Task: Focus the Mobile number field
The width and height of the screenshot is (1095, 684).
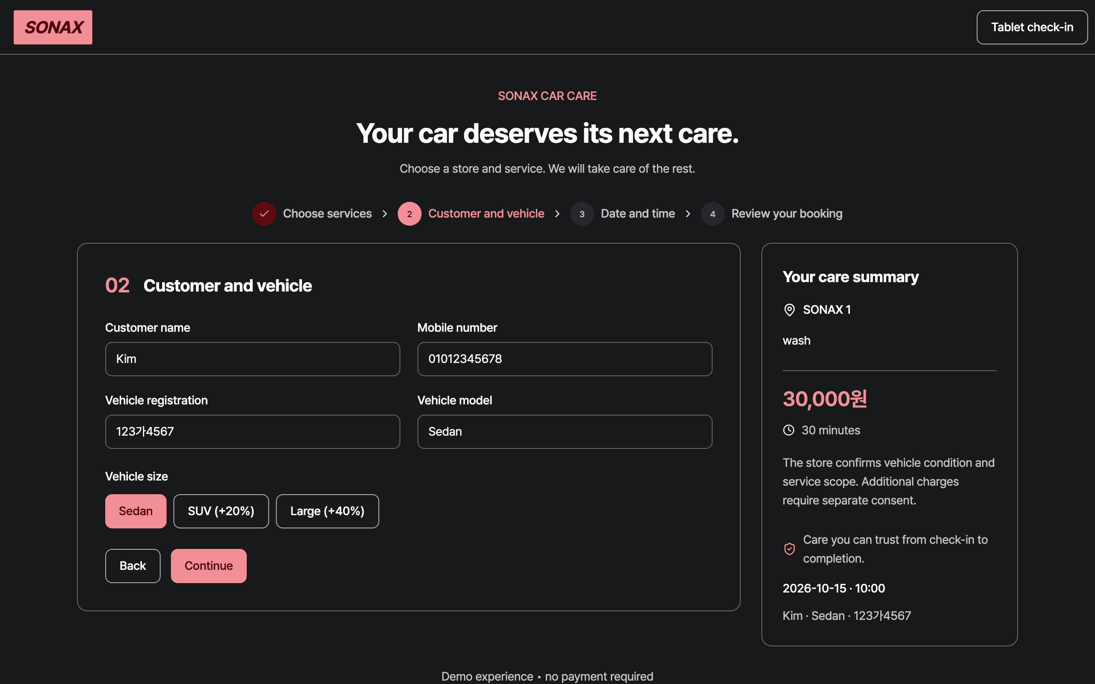Action: (x=565, y=359)
